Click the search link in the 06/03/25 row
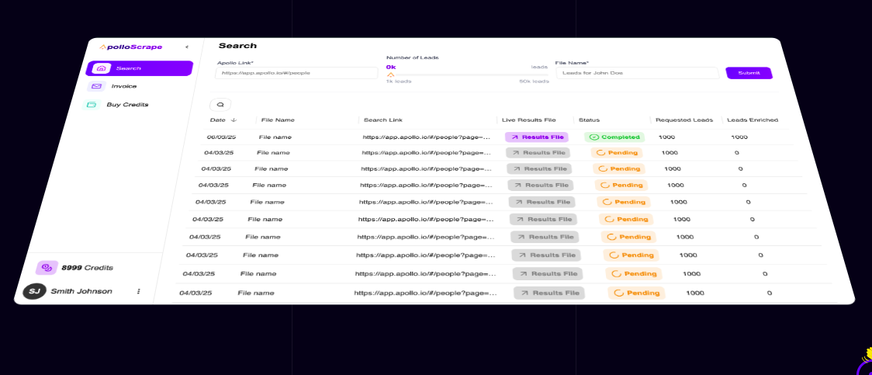The height and width of the screenshot is (375, 872). (427, 137)
